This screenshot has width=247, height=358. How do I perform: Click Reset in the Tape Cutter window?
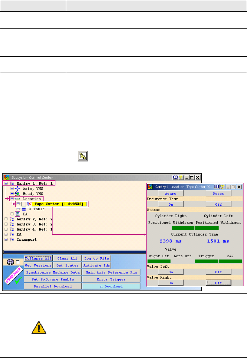pos(219,193)
